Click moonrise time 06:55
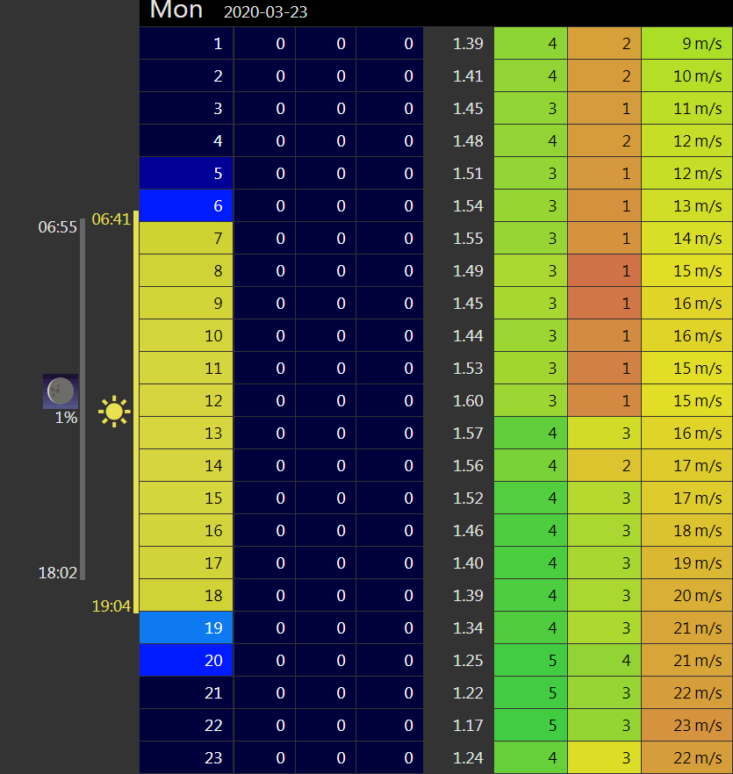This screenshot has height=774, width=733. tap(58, 227)
